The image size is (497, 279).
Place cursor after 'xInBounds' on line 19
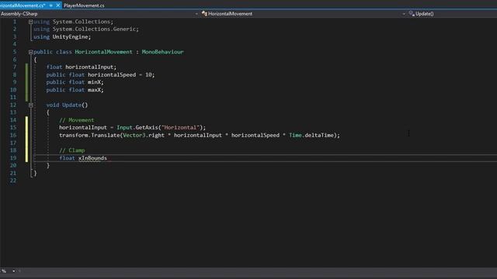pyautogui.click(x=107, y=158)
